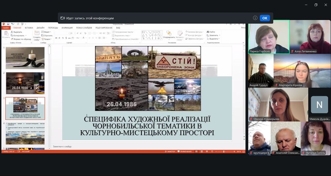Cut selection with Вырезать scissors icon
The height and width of the screenshot is (176, 331).
click(12, 32)
